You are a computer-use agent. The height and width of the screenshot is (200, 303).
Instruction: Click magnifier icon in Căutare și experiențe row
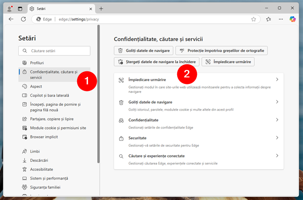point(121,156)
